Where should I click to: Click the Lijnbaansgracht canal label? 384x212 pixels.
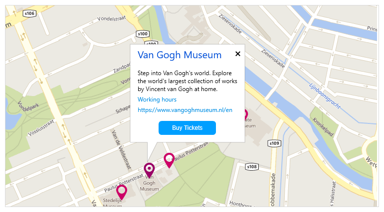325,96
